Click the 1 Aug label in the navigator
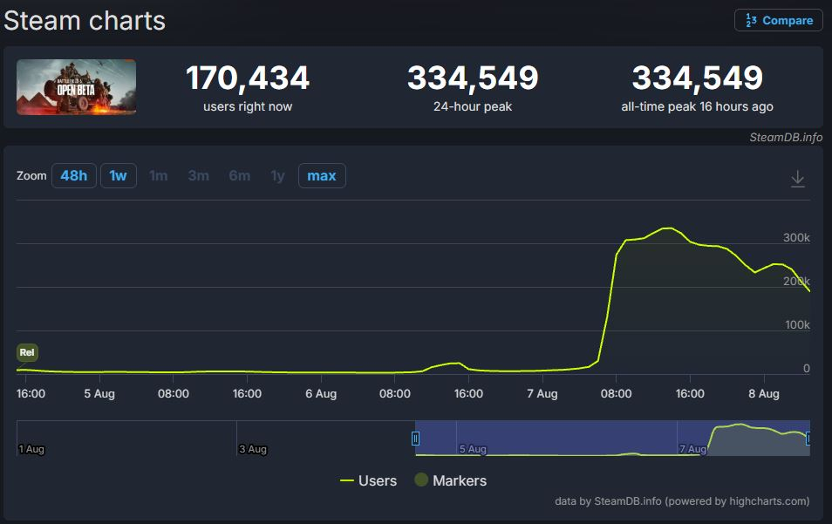 [31, 449]
